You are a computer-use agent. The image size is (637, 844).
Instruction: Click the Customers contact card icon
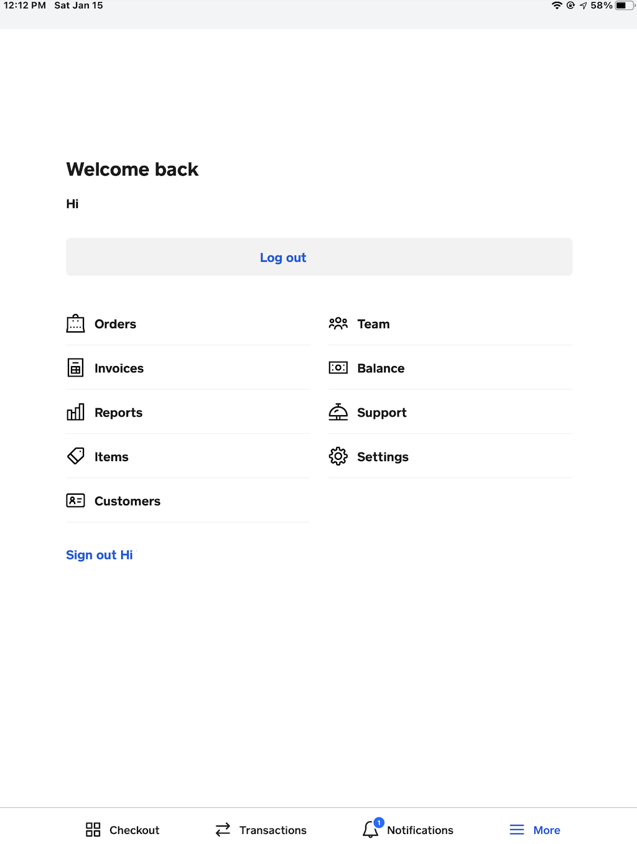[x=75, y=500]
